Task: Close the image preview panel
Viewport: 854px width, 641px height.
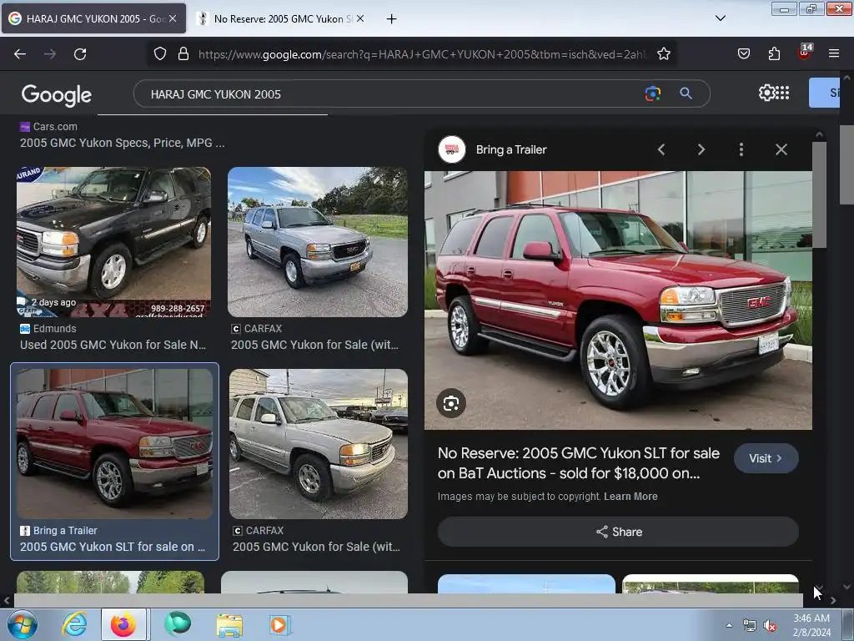Action: (x=781, y=149)
